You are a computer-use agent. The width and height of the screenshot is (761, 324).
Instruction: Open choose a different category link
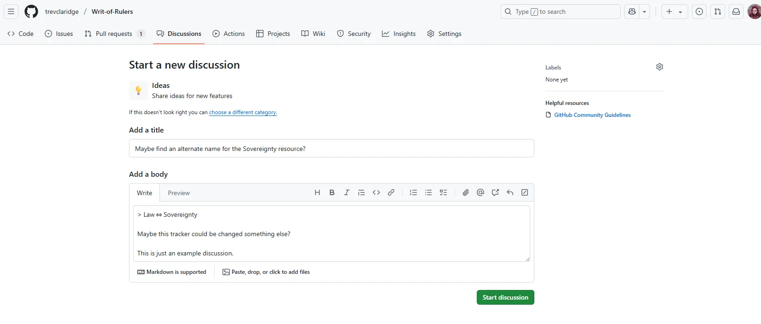[243, 112]
